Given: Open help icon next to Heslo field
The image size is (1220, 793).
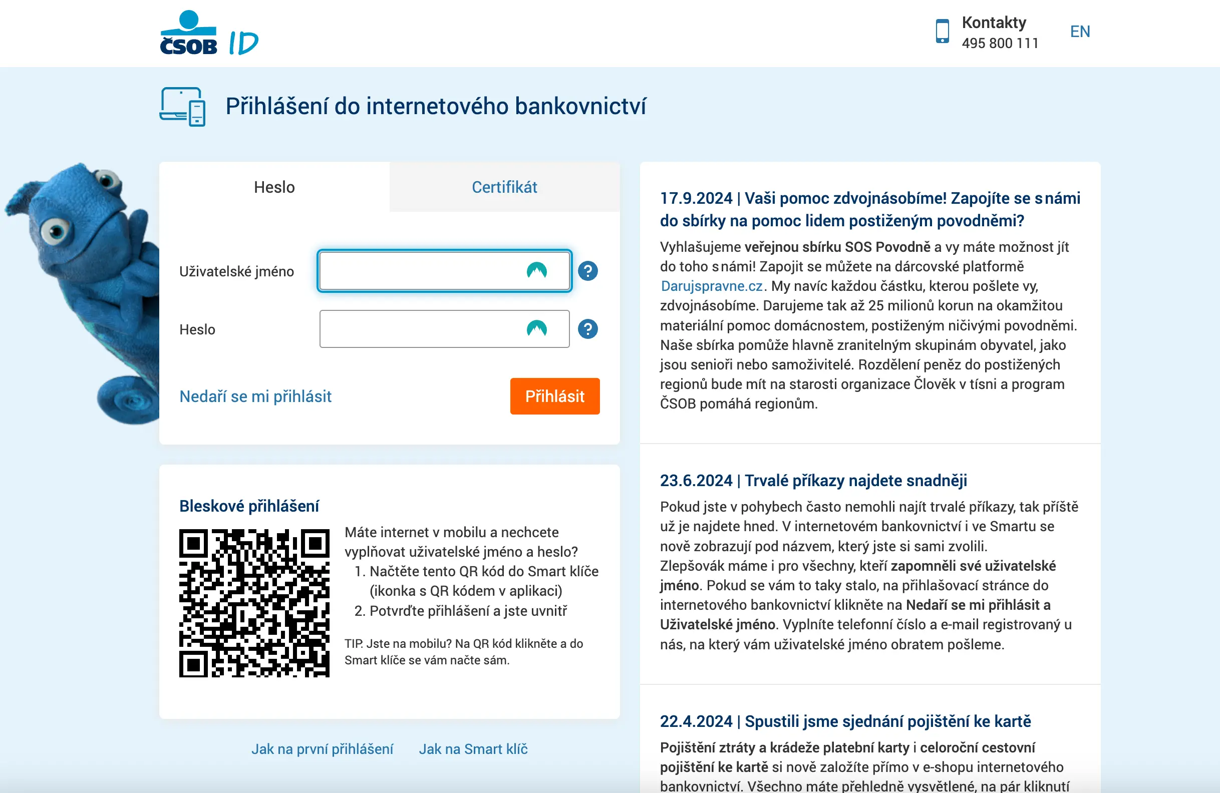Looking at the screenshot, I should click(587, 329).
